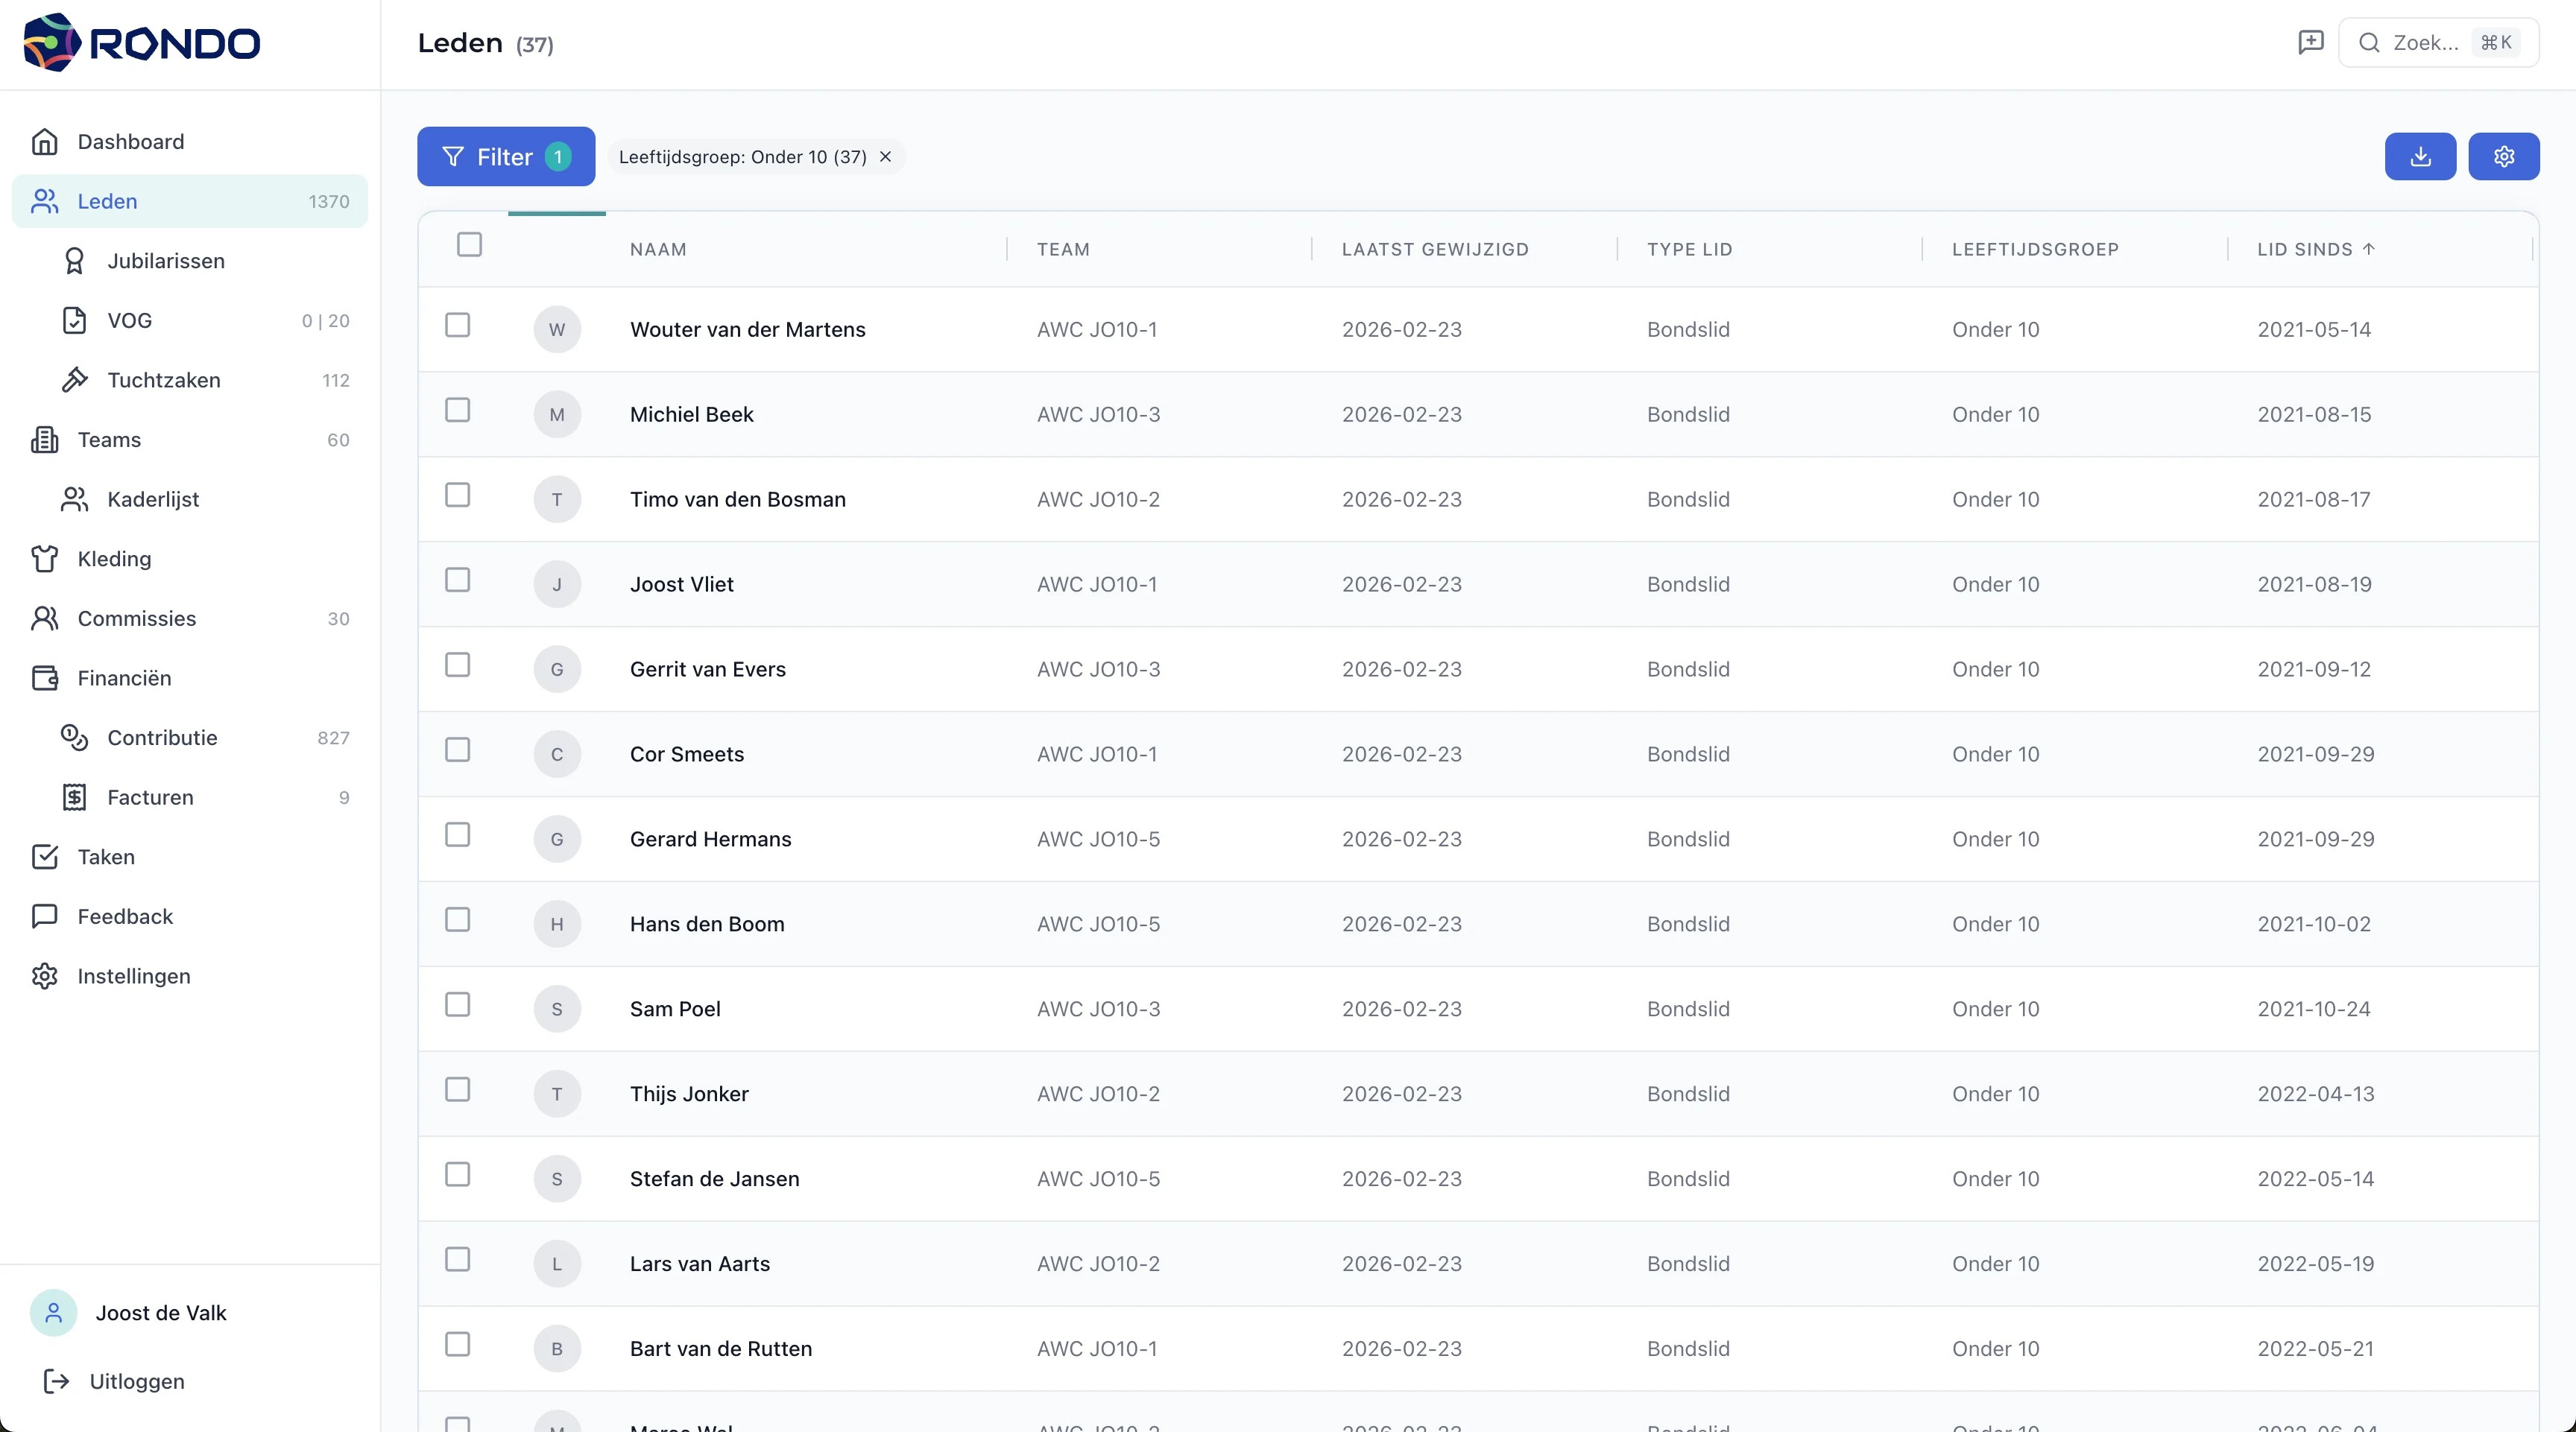Toggle the select-all checkbox in table header
The image size is (2576, 1432).
click(x=469, y=245)
